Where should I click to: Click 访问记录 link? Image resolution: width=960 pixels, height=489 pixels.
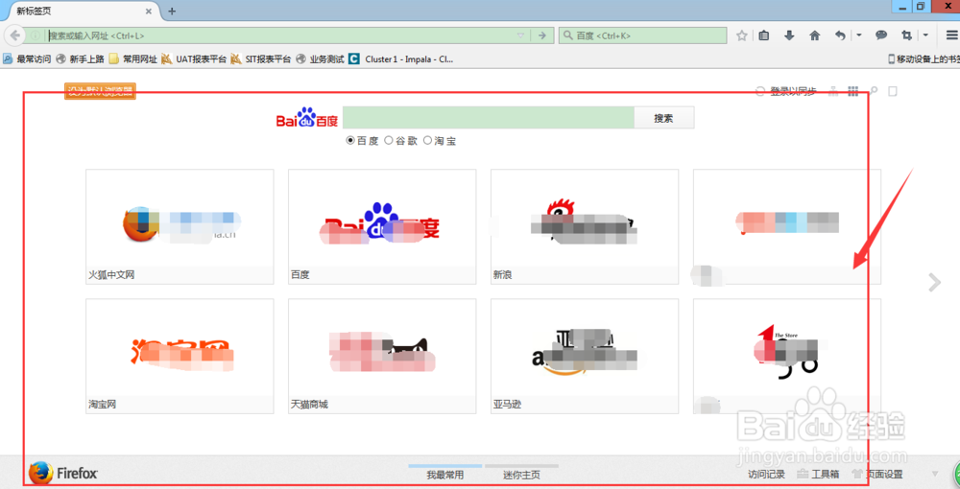click(766, 475)
